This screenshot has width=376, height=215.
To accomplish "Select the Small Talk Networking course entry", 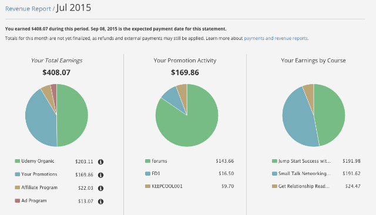I will (304, 173).
